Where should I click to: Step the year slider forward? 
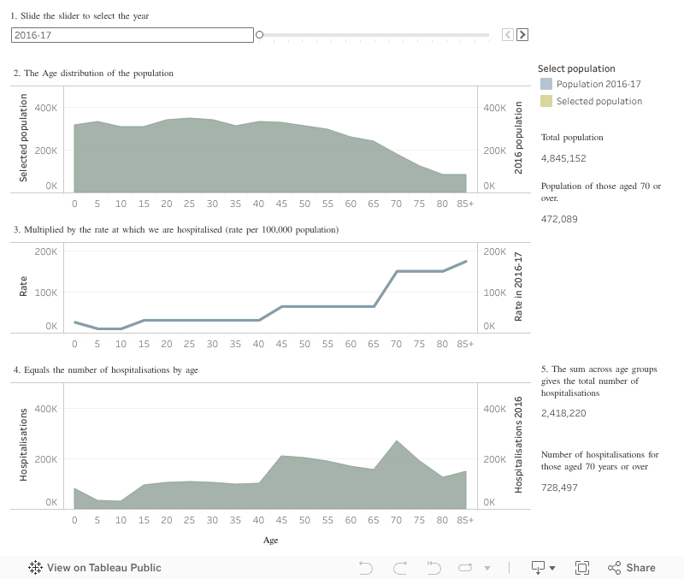point(522,35)
